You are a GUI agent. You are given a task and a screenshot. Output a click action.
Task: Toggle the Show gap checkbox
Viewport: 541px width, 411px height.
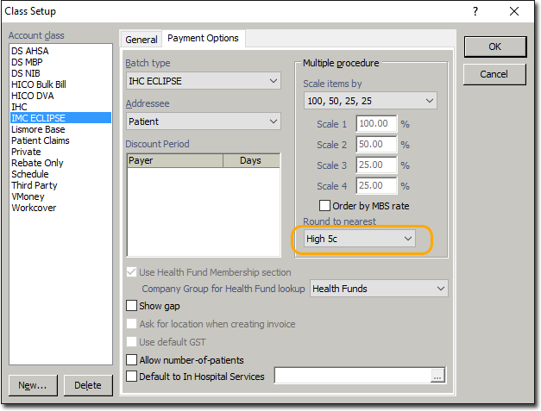tap(132, 306)
